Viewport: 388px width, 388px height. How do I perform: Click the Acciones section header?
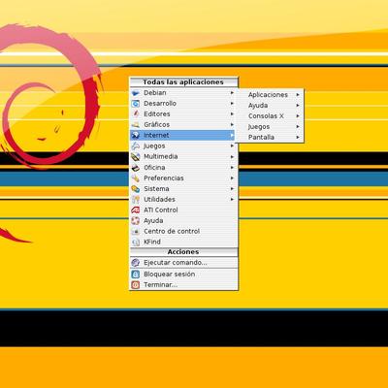pyautogui.click(x=183, y=252)
